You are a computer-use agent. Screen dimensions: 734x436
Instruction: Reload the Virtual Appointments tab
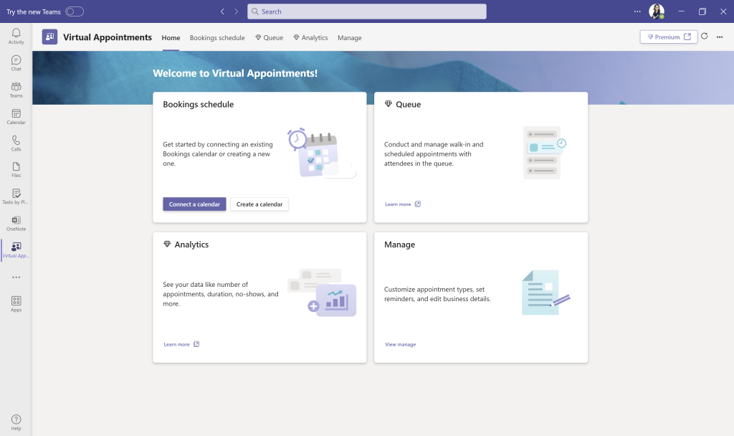pos(705,37)
